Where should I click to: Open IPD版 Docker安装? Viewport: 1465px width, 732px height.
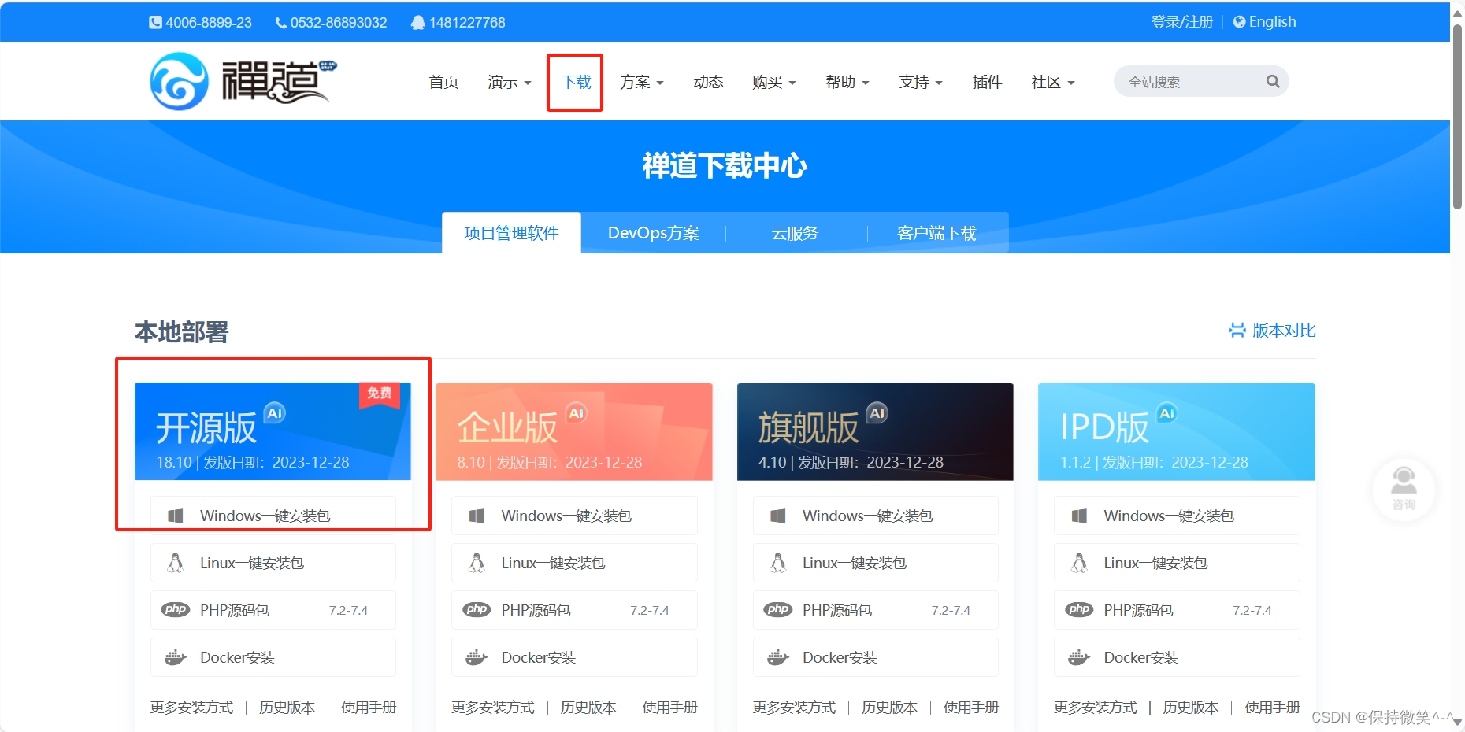pos(1177,657)
